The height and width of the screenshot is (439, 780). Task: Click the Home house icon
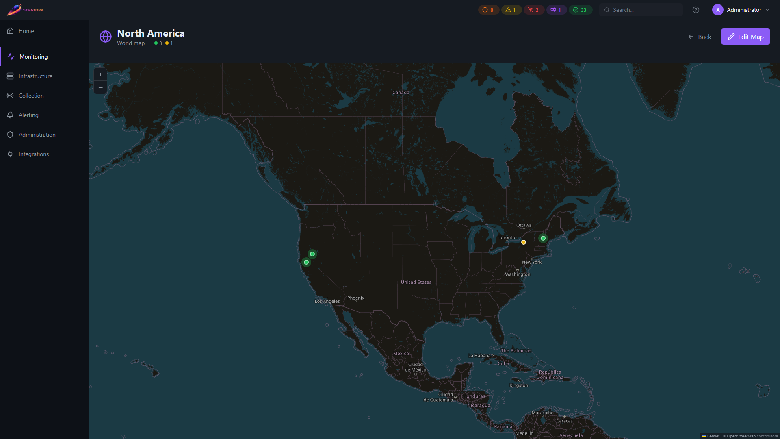(x=10, y=31)
